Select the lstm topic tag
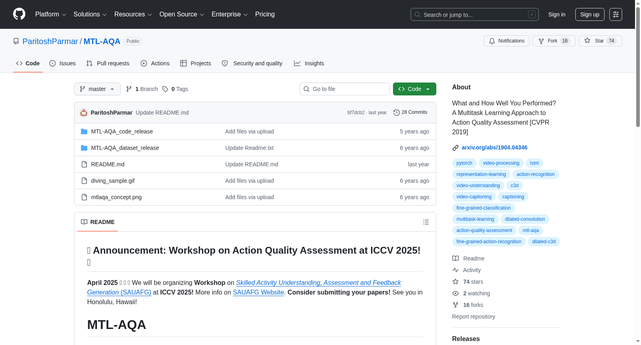 [534, 163]
